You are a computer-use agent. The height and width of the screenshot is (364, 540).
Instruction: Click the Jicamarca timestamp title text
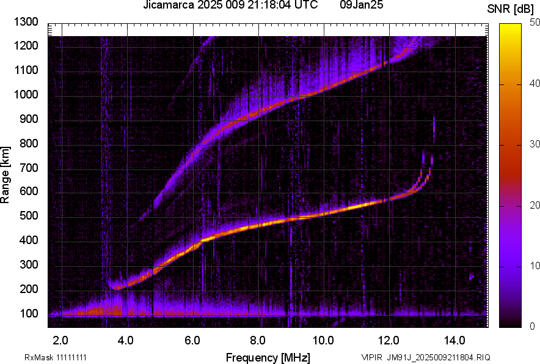tap(230, 6)
